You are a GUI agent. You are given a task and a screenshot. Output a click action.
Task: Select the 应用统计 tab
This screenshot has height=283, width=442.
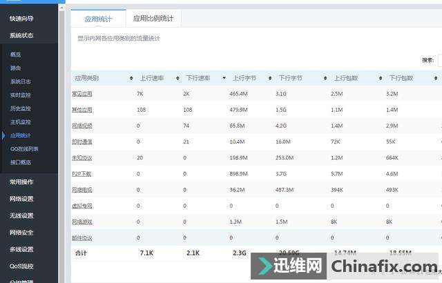(x=98, y=19)
